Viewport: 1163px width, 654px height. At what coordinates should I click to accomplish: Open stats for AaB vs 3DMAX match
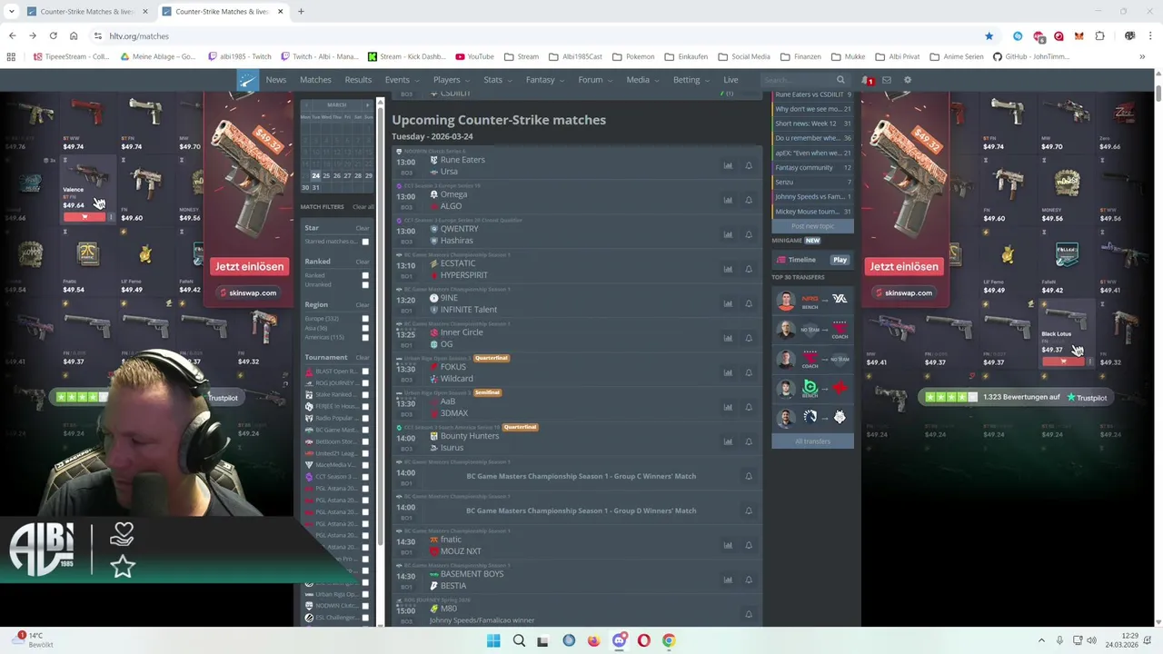[x=728, y=407]
